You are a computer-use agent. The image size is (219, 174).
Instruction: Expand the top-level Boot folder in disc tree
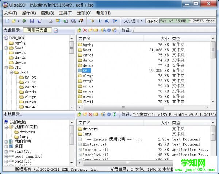[x=6, y=48]
